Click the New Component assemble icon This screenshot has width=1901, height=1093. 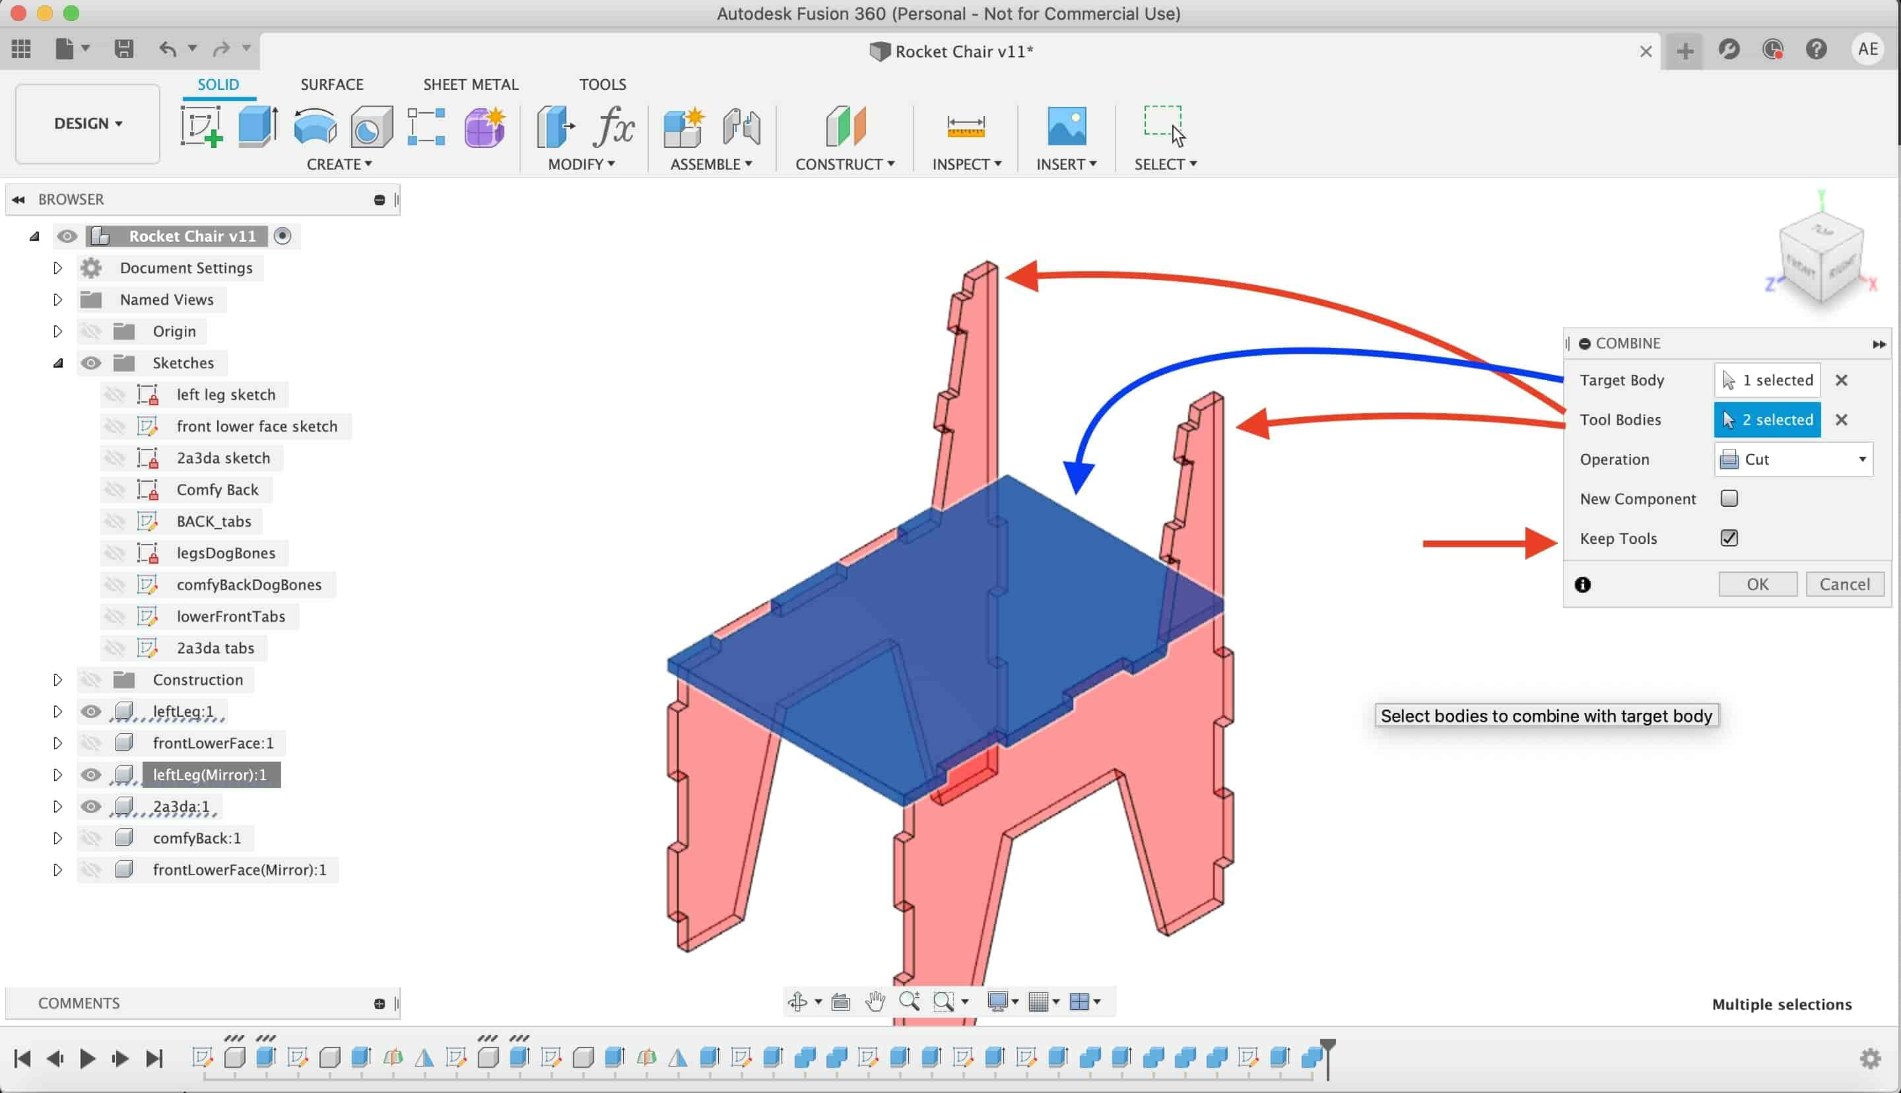pos(684,126)
